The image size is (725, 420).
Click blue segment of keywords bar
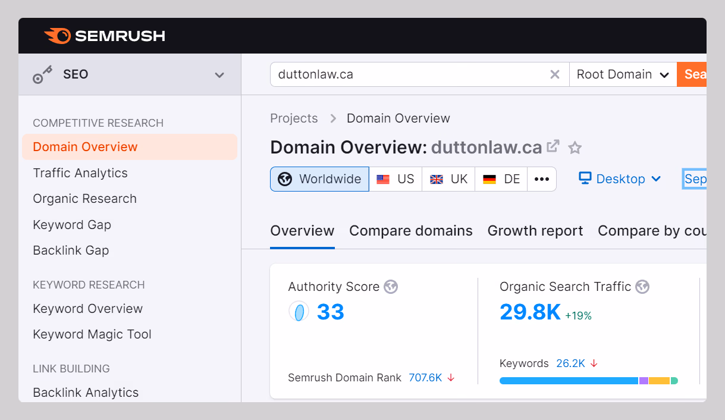pyautogui.click(x=569, y=381)
